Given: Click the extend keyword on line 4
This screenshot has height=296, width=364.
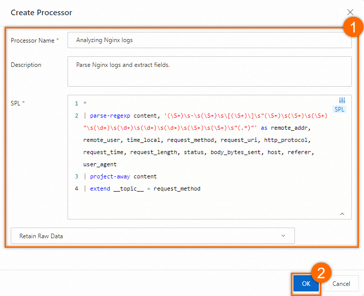Looking at the screenshot, I should [x=100, y=189].
